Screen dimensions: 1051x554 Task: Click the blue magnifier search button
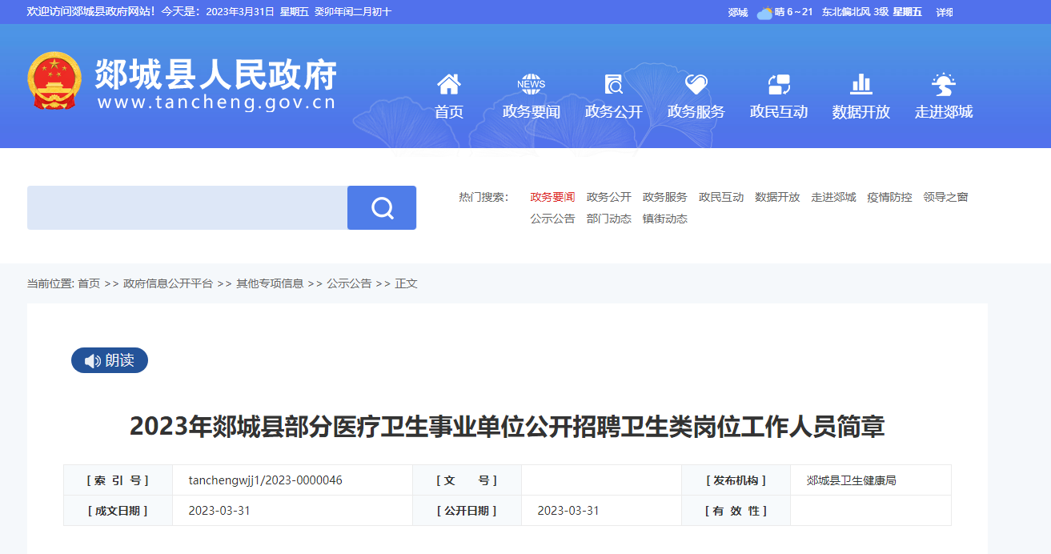(x=382, y=208)
